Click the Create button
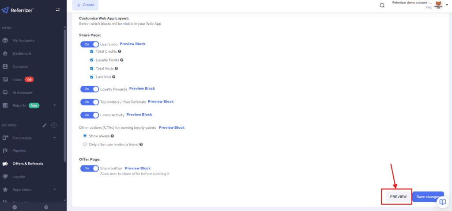 pos(85,5)
